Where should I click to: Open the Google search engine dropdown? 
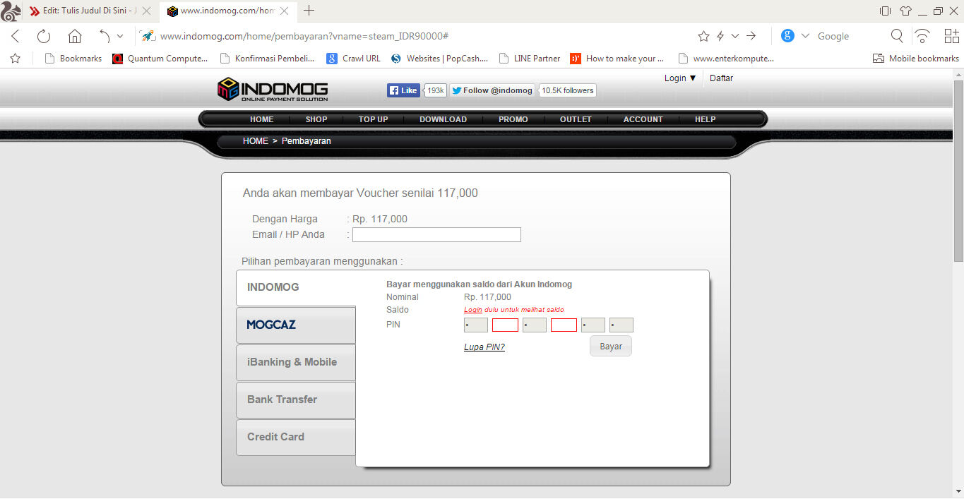(x=805, y=36)
